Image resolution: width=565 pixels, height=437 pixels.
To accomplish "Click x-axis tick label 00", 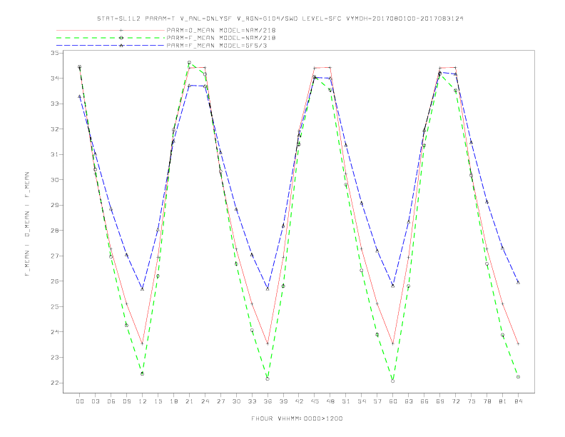I will [80, 401].
